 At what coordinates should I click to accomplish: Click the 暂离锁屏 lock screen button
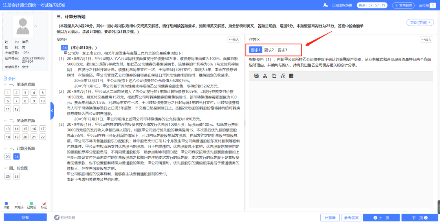[403, 5]
